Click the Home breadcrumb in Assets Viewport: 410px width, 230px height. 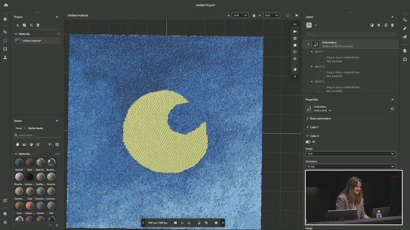(x=19, y=128)
